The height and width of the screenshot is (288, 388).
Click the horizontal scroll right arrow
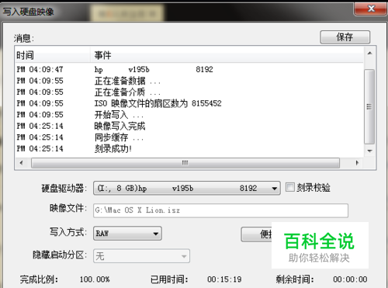pos(357,163)
